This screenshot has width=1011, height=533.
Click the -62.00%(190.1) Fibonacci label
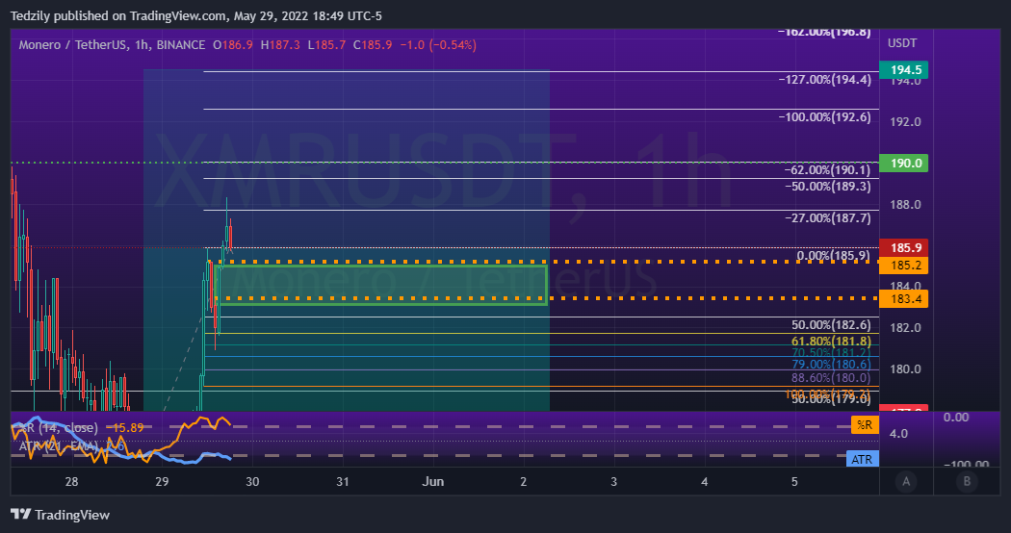tap(827, 170)
